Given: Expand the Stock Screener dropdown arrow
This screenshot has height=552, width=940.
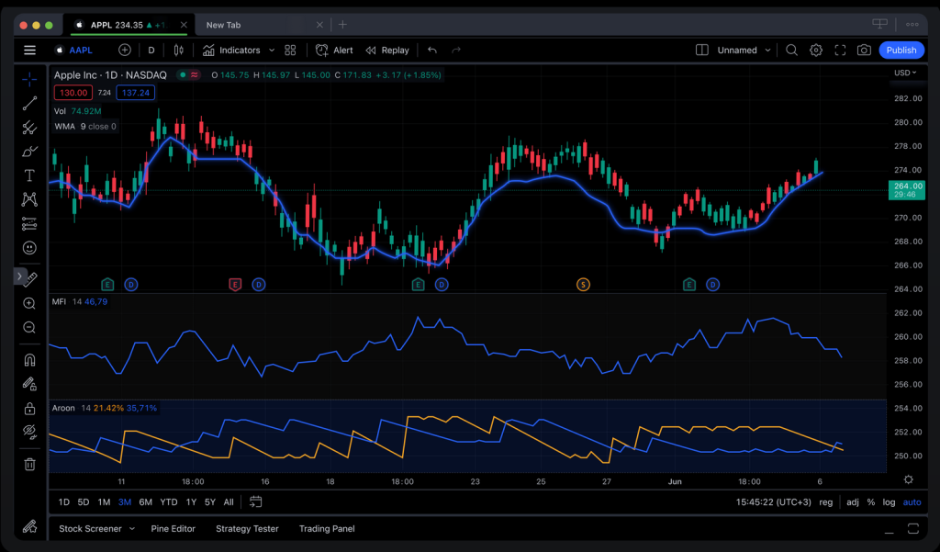Looking at the screenshot, I should [x=132, y=529].
